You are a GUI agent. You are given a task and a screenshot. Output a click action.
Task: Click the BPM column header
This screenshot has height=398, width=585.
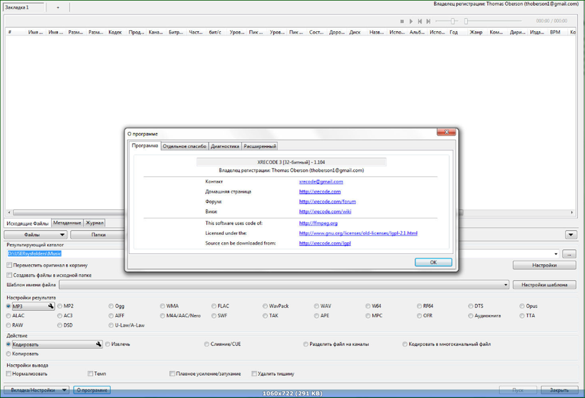(x=555, y=33)
